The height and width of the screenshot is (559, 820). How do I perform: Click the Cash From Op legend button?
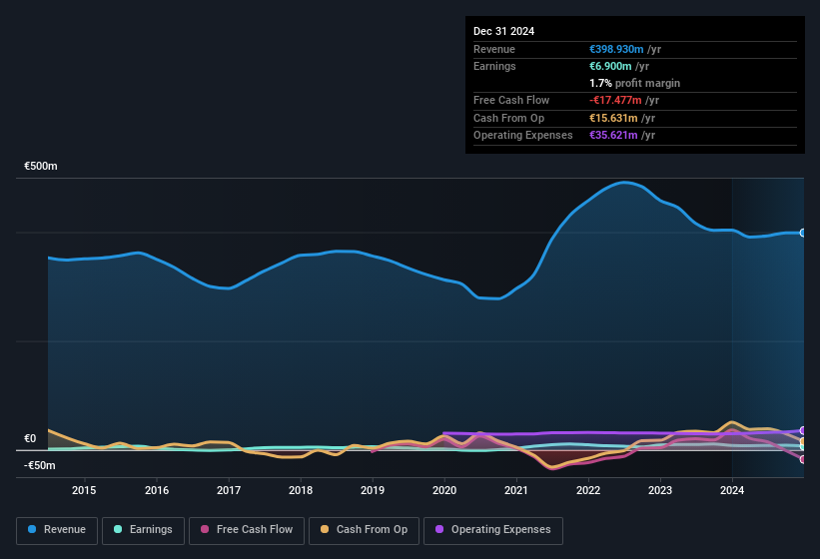pos(364,530)
